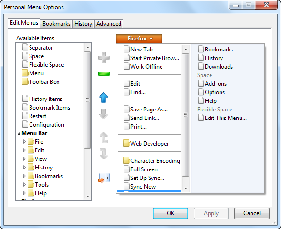
Task: Click the Separator item page icon
Action: [x=25, y=47]
